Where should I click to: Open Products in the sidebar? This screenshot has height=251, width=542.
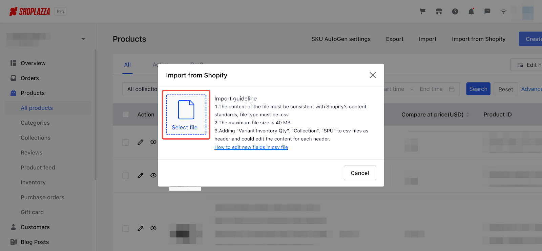click(x=33, y=93)
